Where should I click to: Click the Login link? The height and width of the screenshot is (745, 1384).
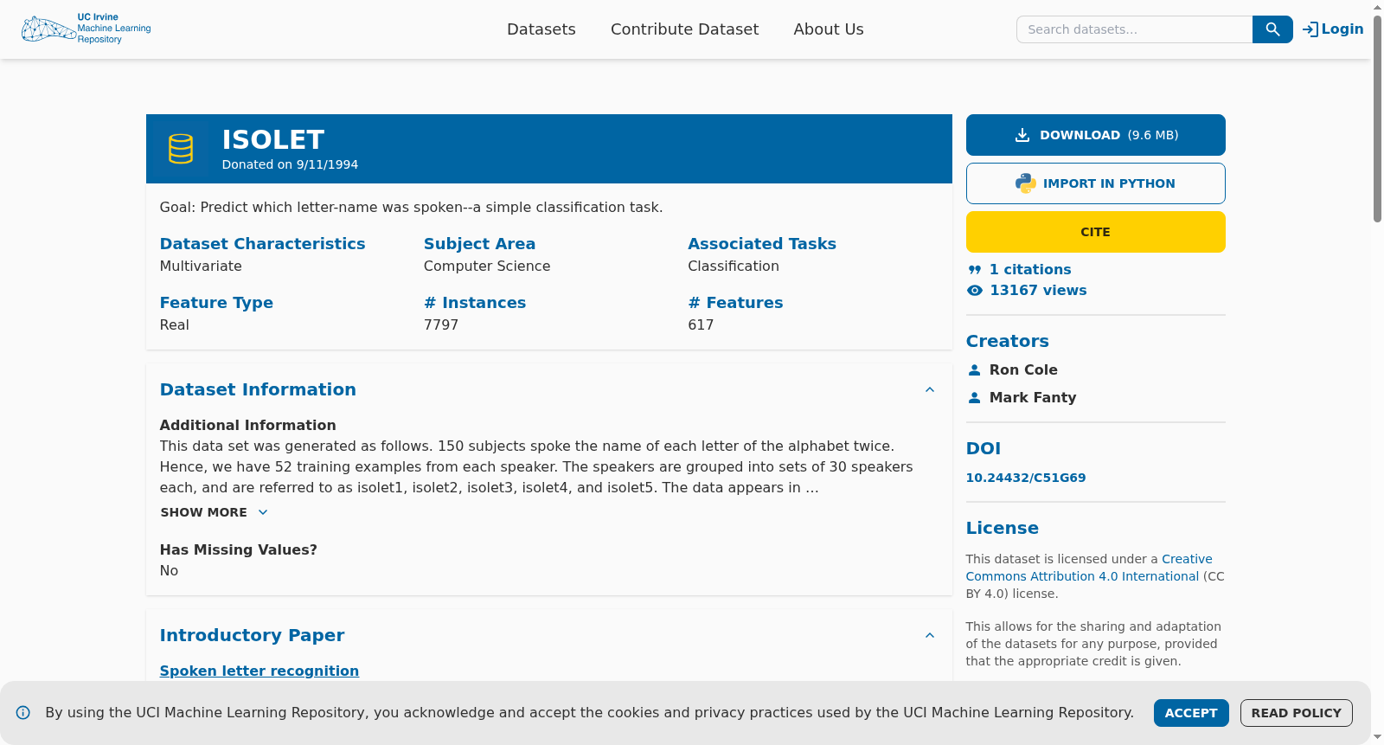1333,29
